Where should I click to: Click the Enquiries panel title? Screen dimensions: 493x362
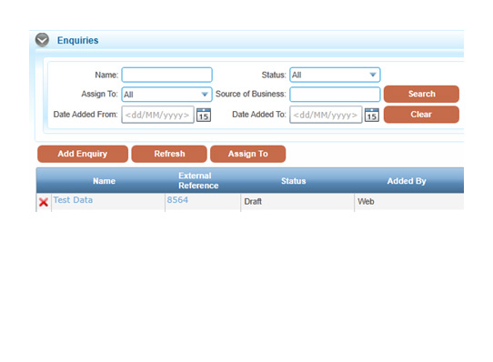77,40
